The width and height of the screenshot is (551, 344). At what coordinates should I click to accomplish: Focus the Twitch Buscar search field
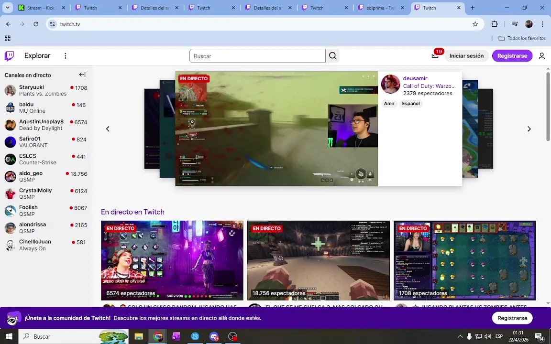257,56
